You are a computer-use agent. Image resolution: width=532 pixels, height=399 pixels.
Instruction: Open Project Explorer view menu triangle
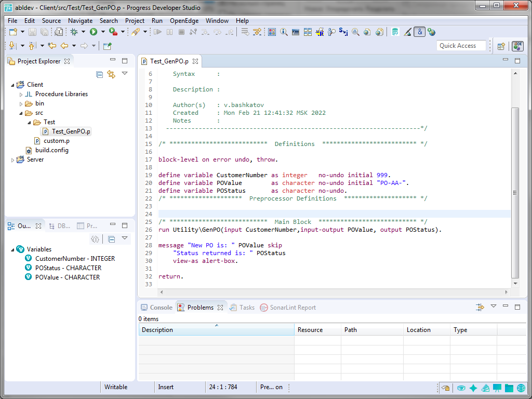[125, 74]
